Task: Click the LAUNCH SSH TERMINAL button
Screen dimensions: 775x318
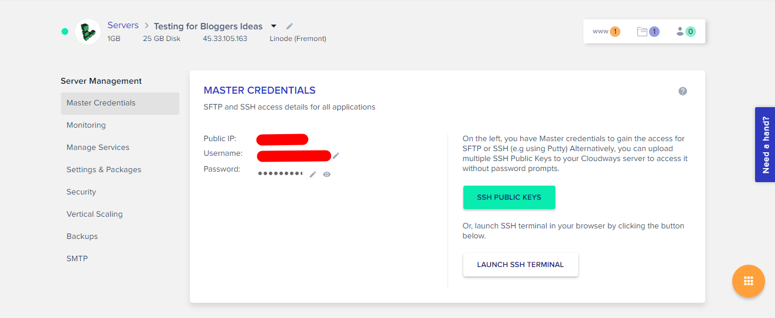Action: click(520, 265)
